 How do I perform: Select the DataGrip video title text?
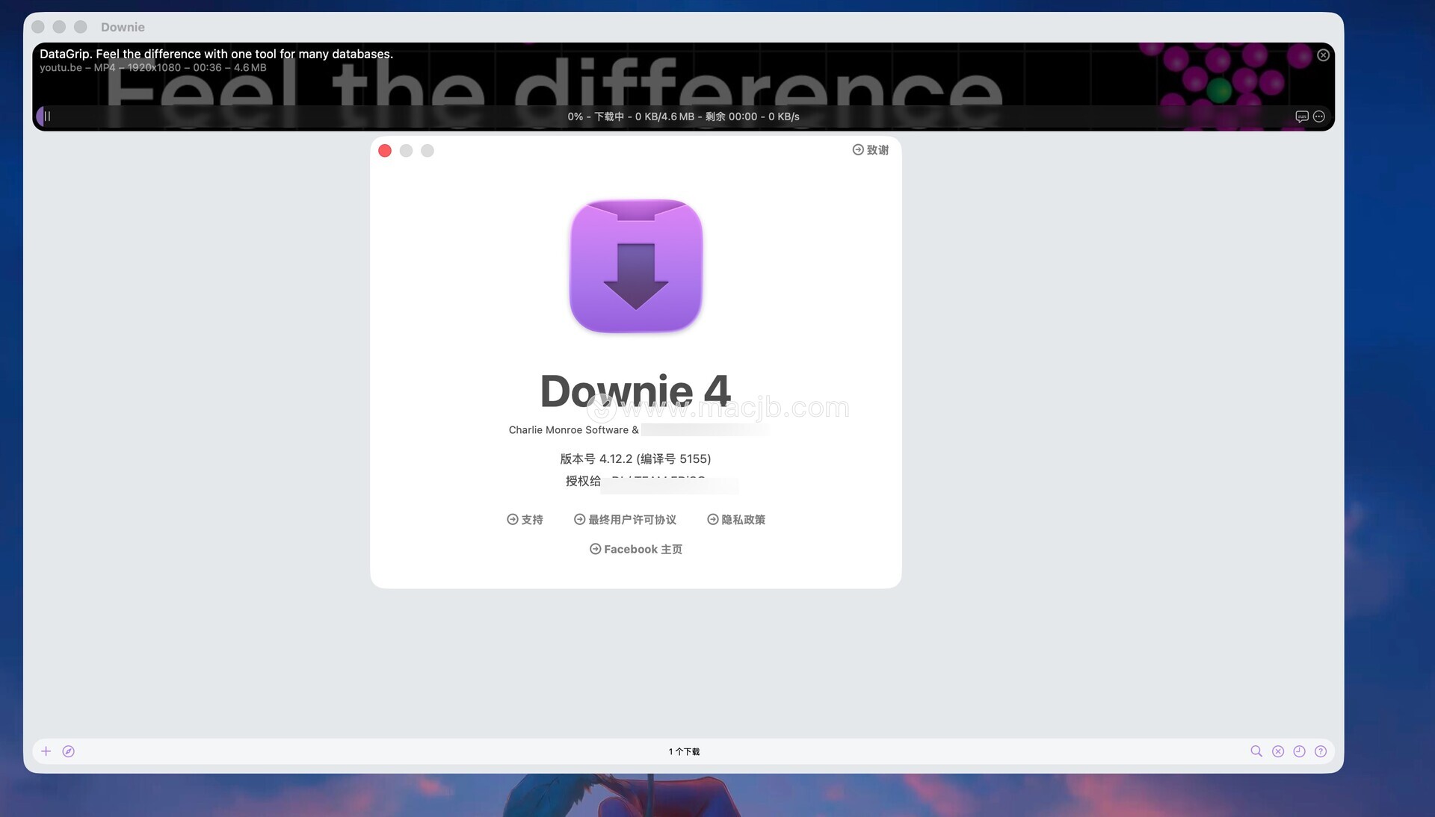pyautogui.click(x=216, y=54)
